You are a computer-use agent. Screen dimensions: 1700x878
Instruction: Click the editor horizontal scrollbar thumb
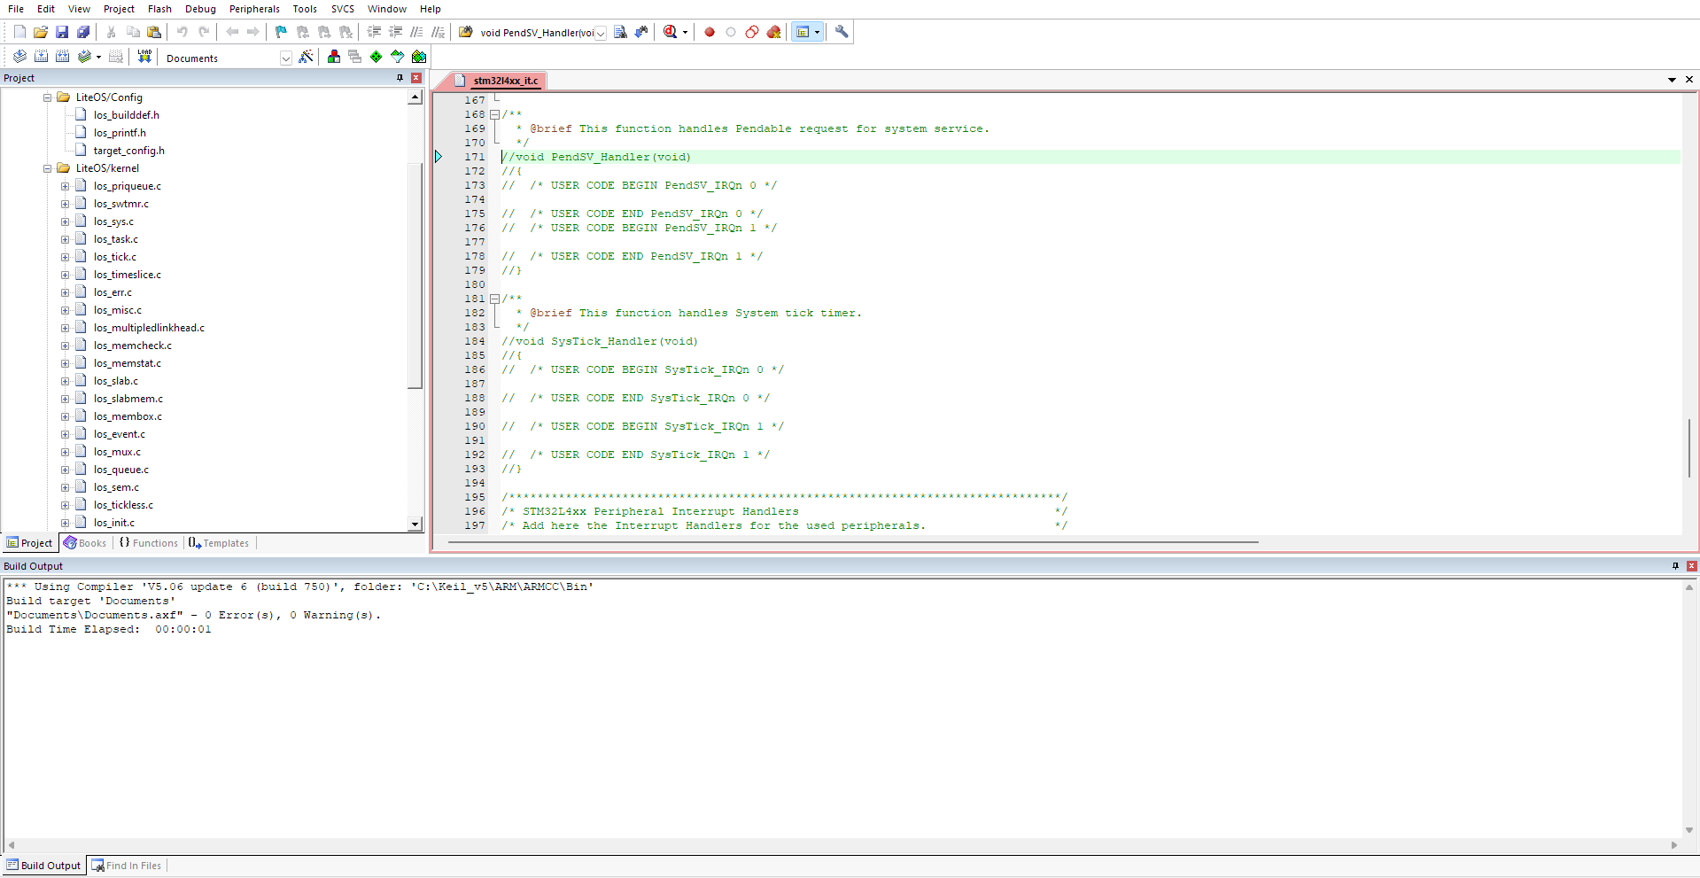[853, 541]
